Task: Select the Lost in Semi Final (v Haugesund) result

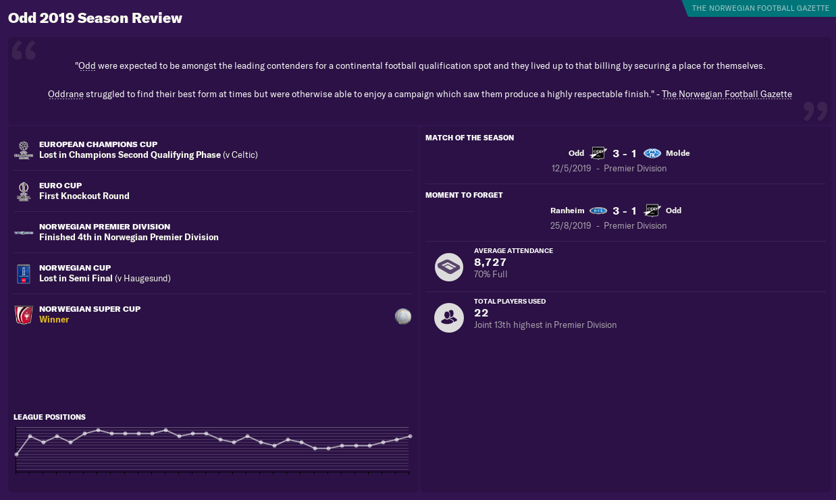Action: [105, 278]
